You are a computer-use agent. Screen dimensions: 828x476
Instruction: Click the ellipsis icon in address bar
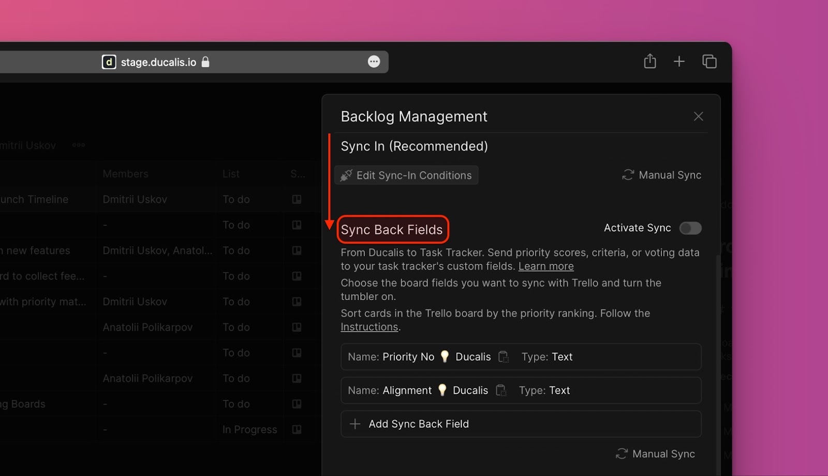[374, 62]
